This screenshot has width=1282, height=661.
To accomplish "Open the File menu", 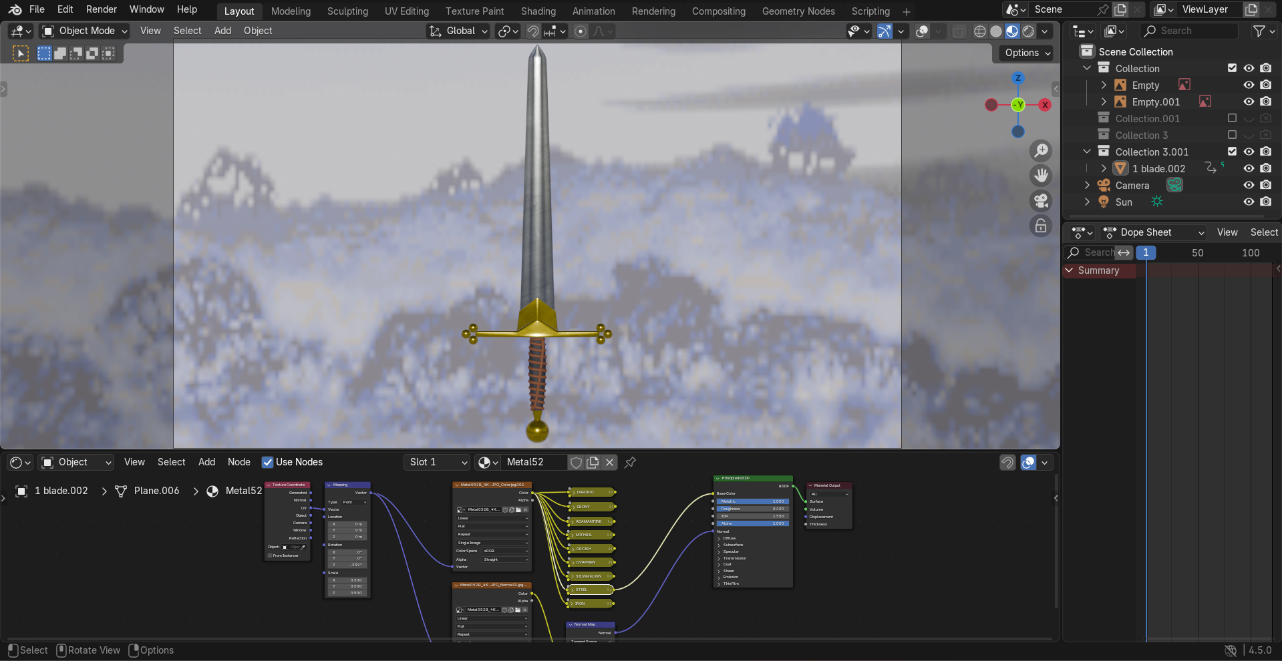I will point(37,9).
